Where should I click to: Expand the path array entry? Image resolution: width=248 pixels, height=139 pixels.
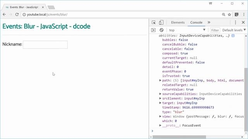[x=160, y=80]
